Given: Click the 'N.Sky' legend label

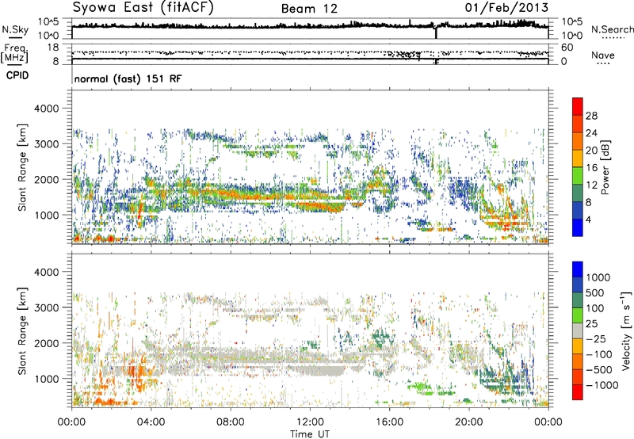Looking at the screenshot, I should (x=15, y=30).
